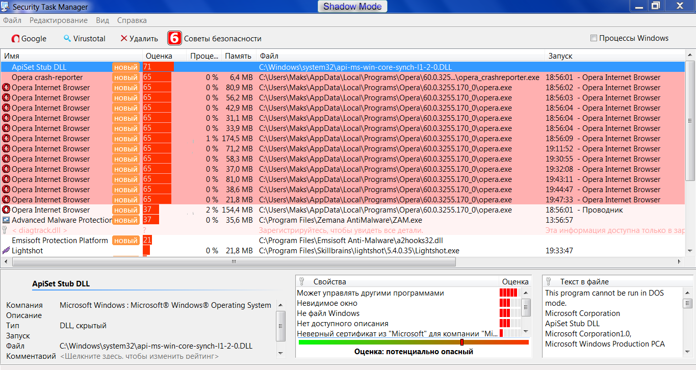The width and height of the screenshot is (696, 370).
Task: Click the Проце… column header
Action: [x=204, y=56]
